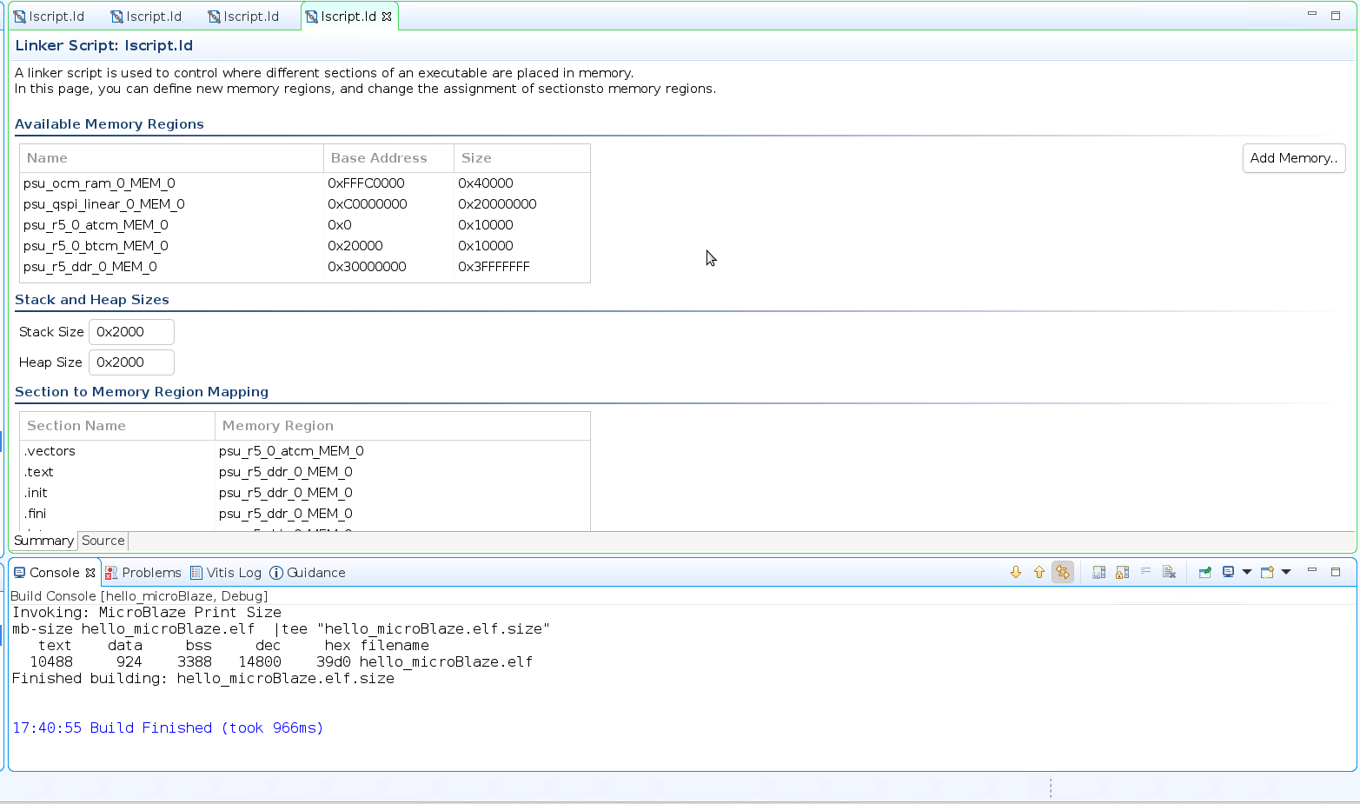Open the Problems tab

pos(143,573)
